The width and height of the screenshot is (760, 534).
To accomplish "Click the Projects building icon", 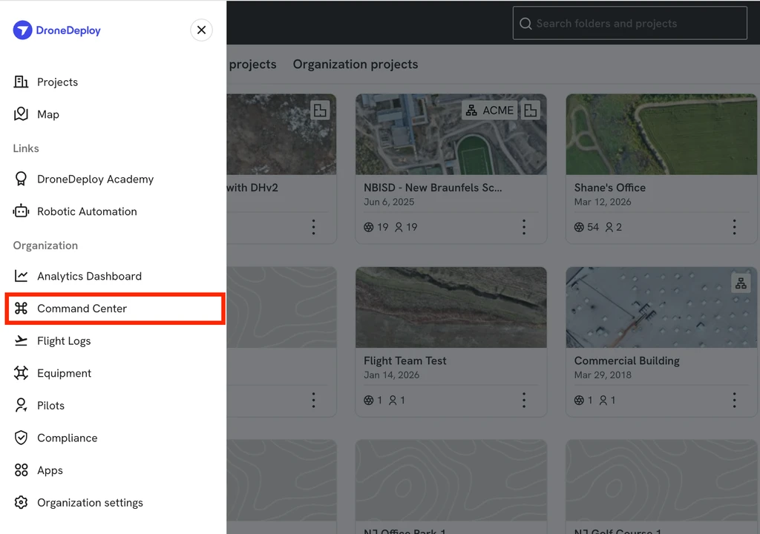I will point(21,82).
